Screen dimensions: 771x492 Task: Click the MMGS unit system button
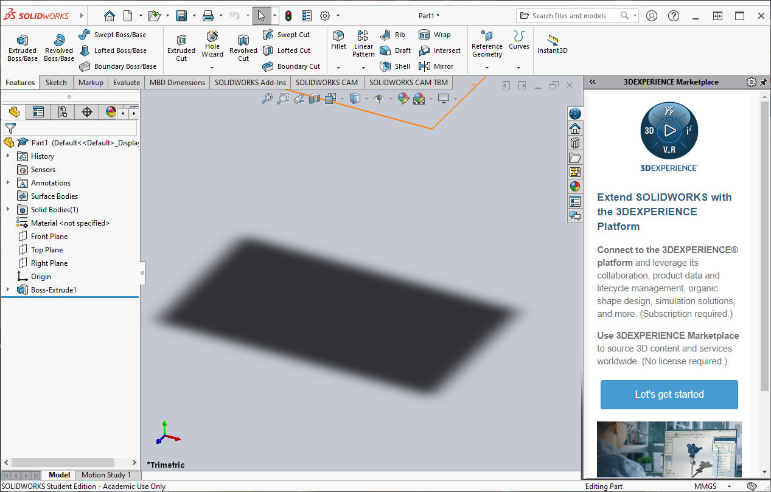pyautogui.click(x=705, y=487)
